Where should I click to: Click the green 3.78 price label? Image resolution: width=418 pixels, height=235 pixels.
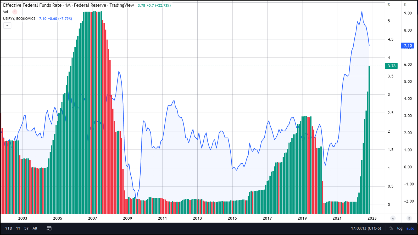tap(391, 66)
